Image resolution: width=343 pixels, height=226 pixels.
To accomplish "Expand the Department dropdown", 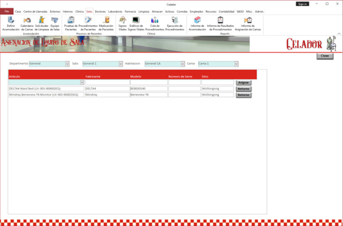I will 67,64.
